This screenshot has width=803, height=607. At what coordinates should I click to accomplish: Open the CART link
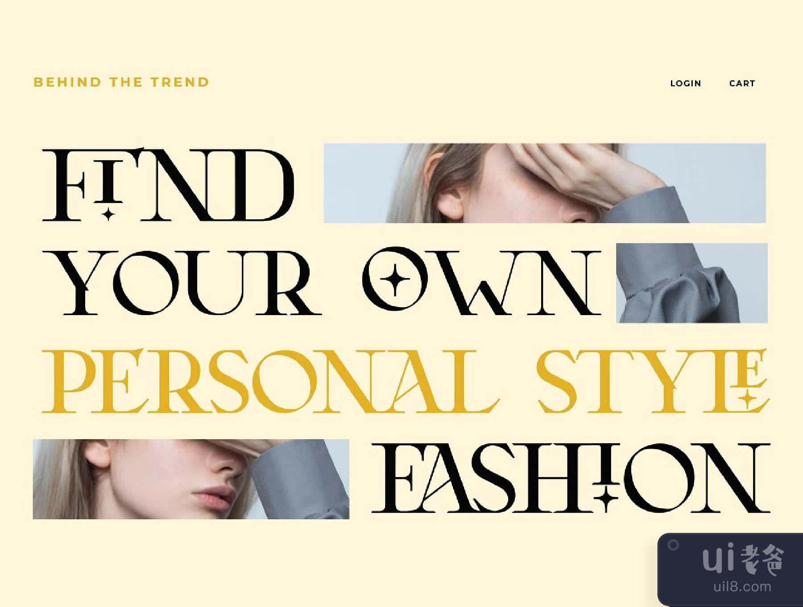coord(742,83)
